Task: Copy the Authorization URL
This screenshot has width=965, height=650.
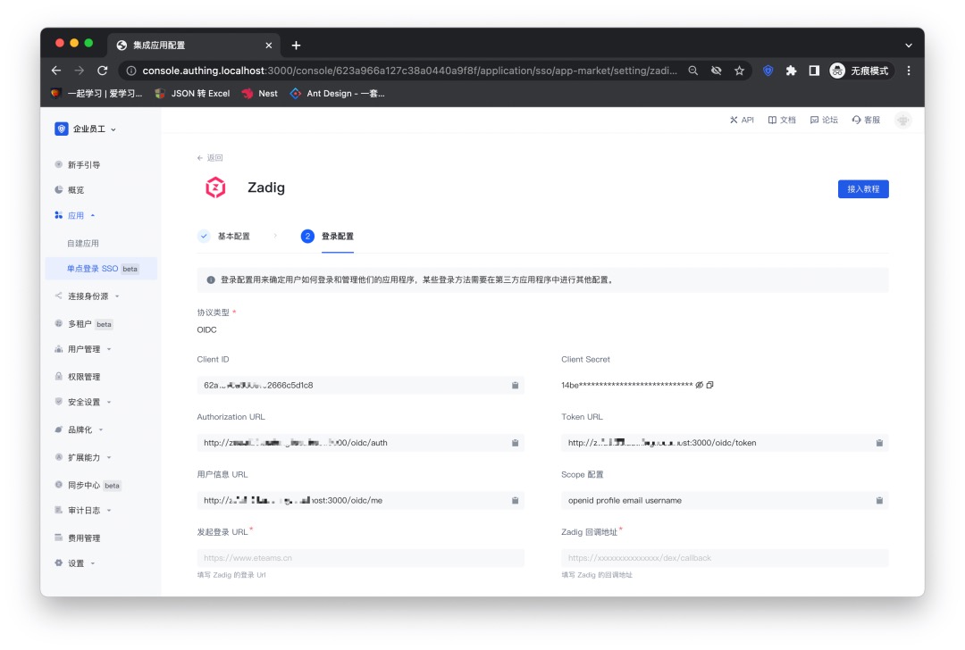Action: [x=516, y=444]
